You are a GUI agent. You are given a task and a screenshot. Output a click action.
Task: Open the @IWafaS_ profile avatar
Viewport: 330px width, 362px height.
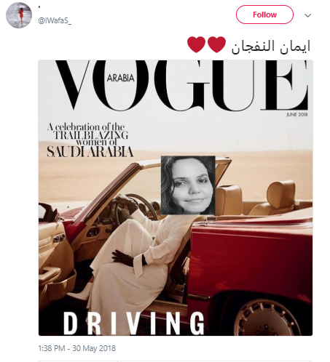coord(19,15)
